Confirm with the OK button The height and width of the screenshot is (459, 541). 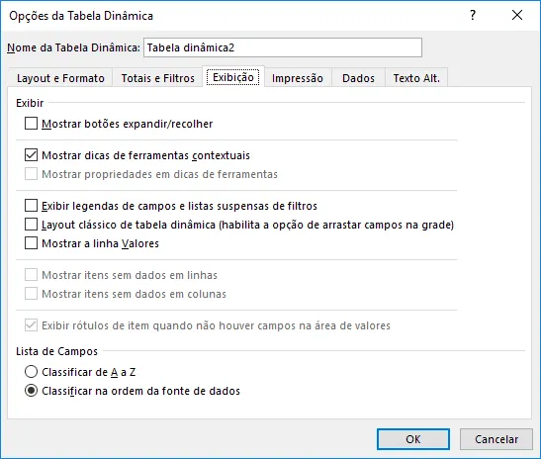coord(413,439)
